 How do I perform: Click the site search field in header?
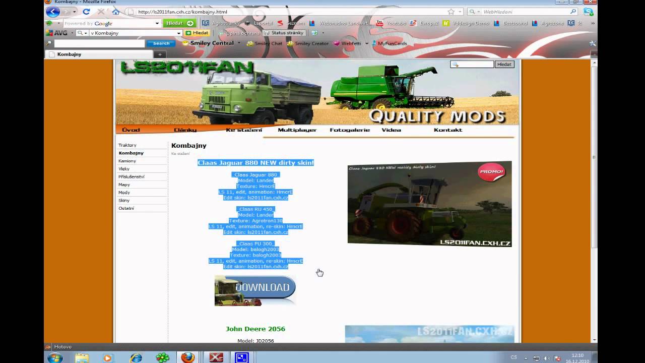472,65
